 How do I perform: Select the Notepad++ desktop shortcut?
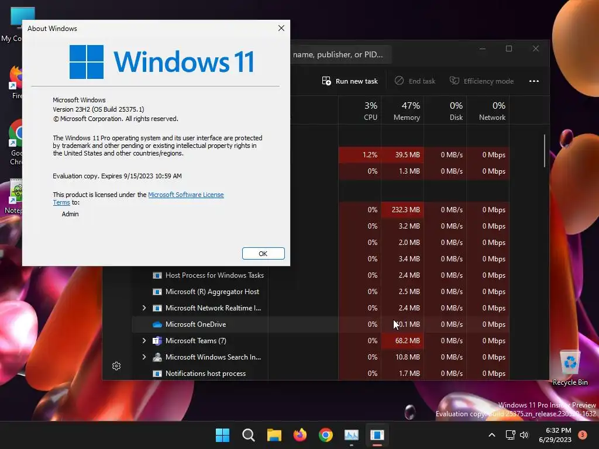pyautogui.click(x=12, y=196)
